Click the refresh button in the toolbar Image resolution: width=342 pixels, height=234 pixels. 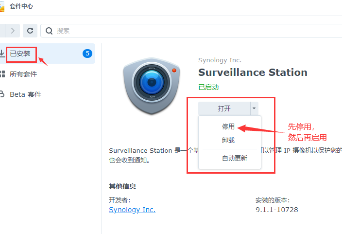(30, 31)
